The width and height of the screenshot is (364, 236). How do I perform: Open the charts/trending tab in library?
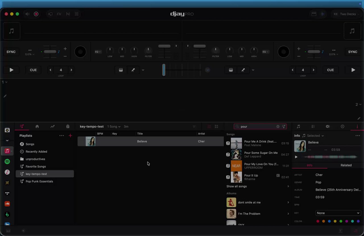pyautogui.click(x=52, y=127)
